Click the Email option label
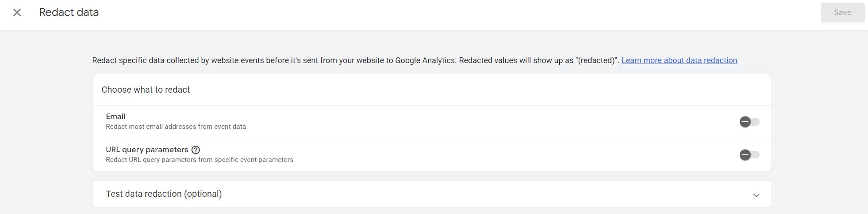Screen dimensions: 868x214 pyautogui.click(x=115, y=116)
